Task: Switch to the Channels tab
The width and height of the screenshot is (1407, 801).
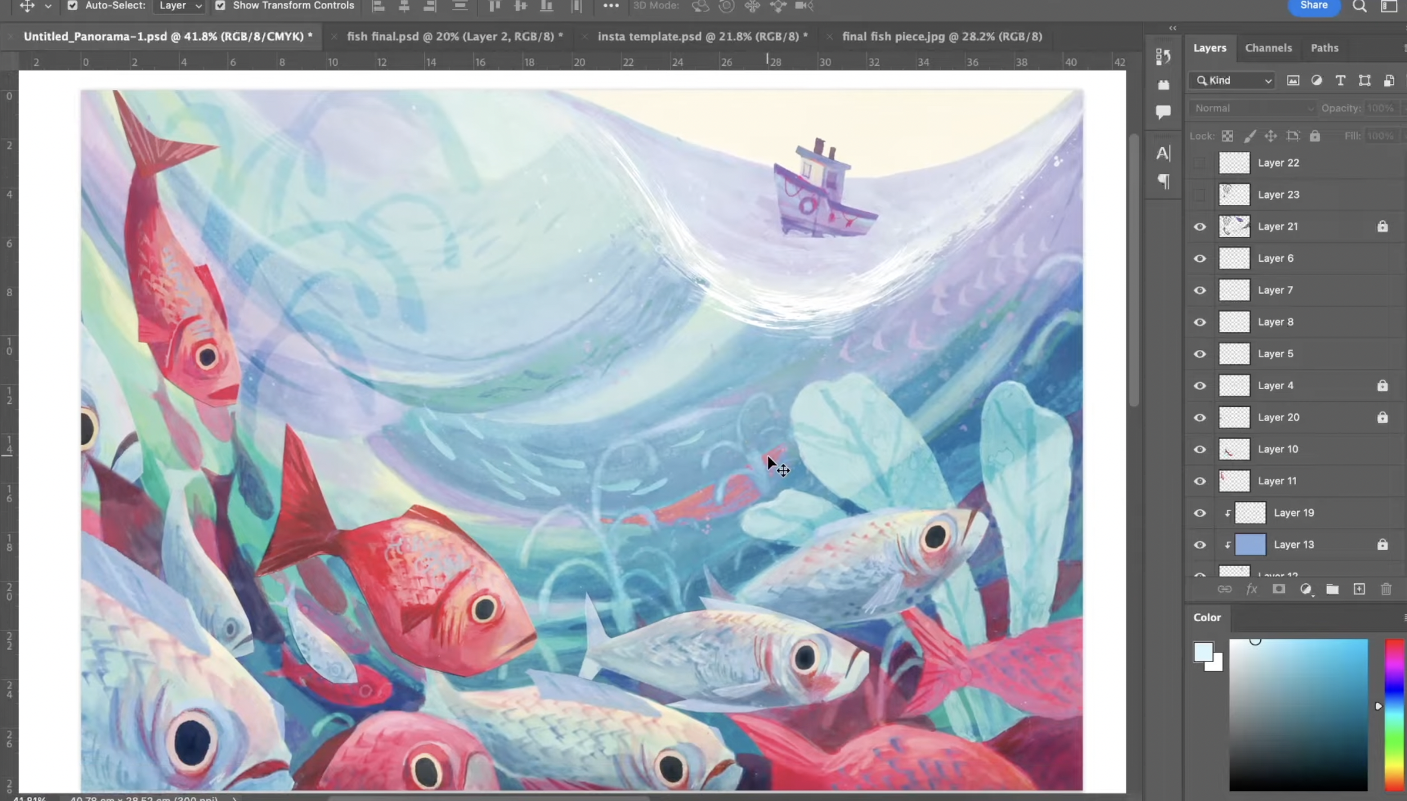Action: tap(1268, 48)
